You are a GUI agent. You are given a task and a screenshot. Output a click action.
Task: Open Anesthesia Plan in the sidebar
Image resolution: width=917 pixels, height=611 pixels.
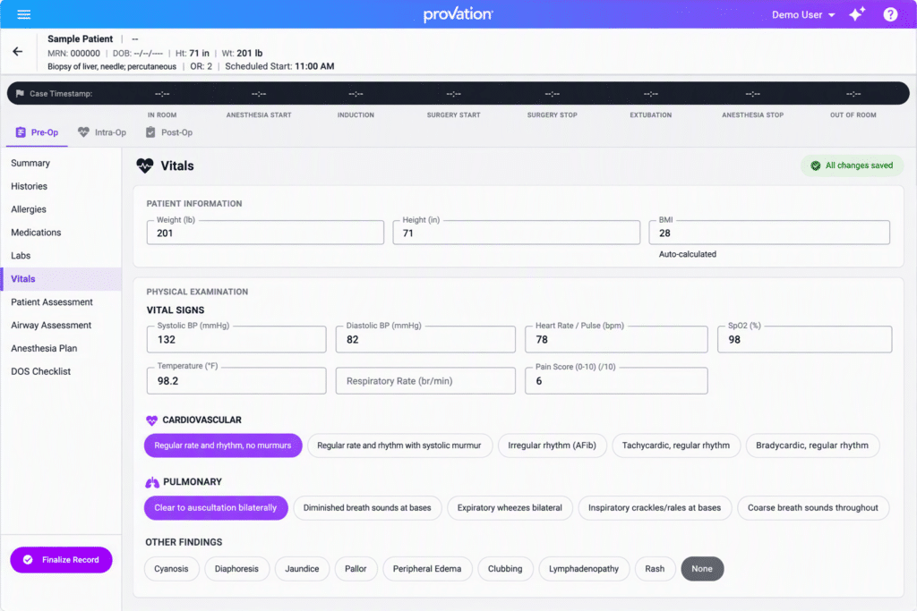(61, 348)
